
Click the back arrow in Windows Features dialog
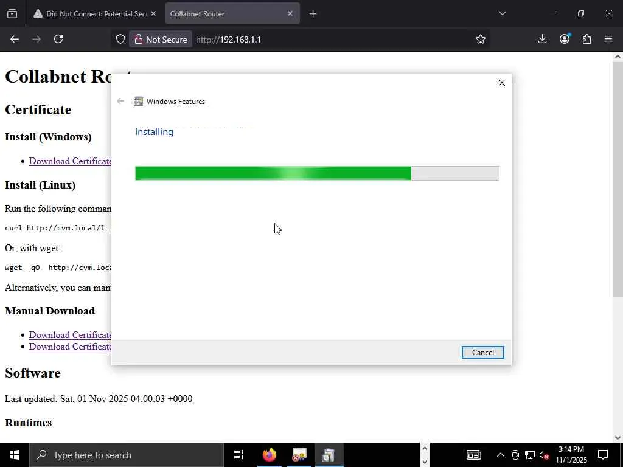click(x=120, y=101)
